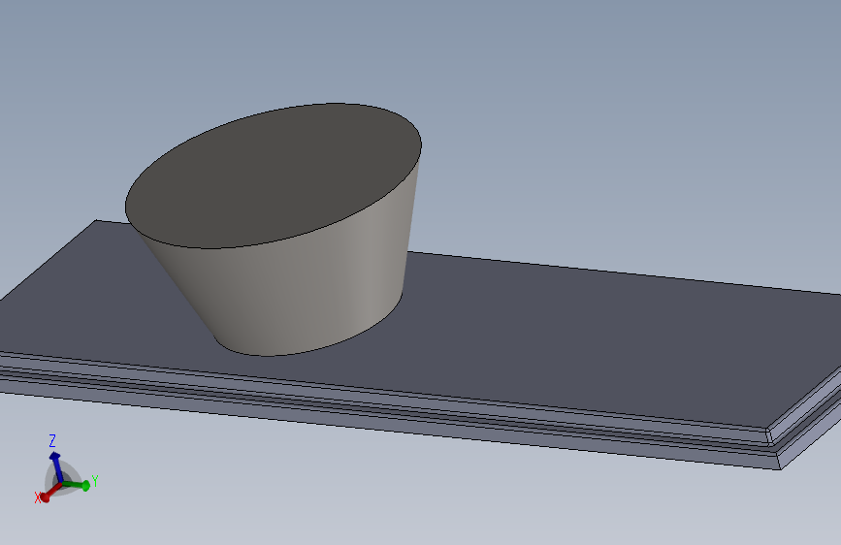Select the dark circular top face of the cone

pos(274,176)
